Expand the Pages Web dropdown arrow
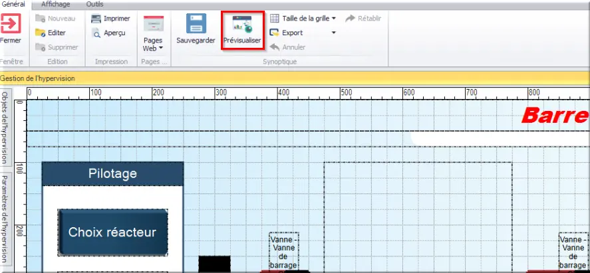The height and width of the screenshot is (273, 590). (161, 48)
